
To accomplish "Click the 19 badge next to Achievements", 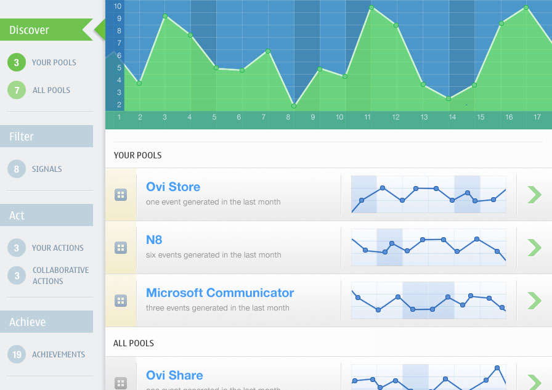I will click(17, 354).
